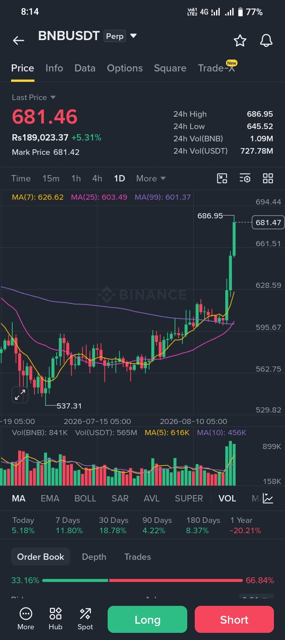Add BNBUSDT to favorites with star icon
This screenshot has height=640, width=285.
point(240,40)
